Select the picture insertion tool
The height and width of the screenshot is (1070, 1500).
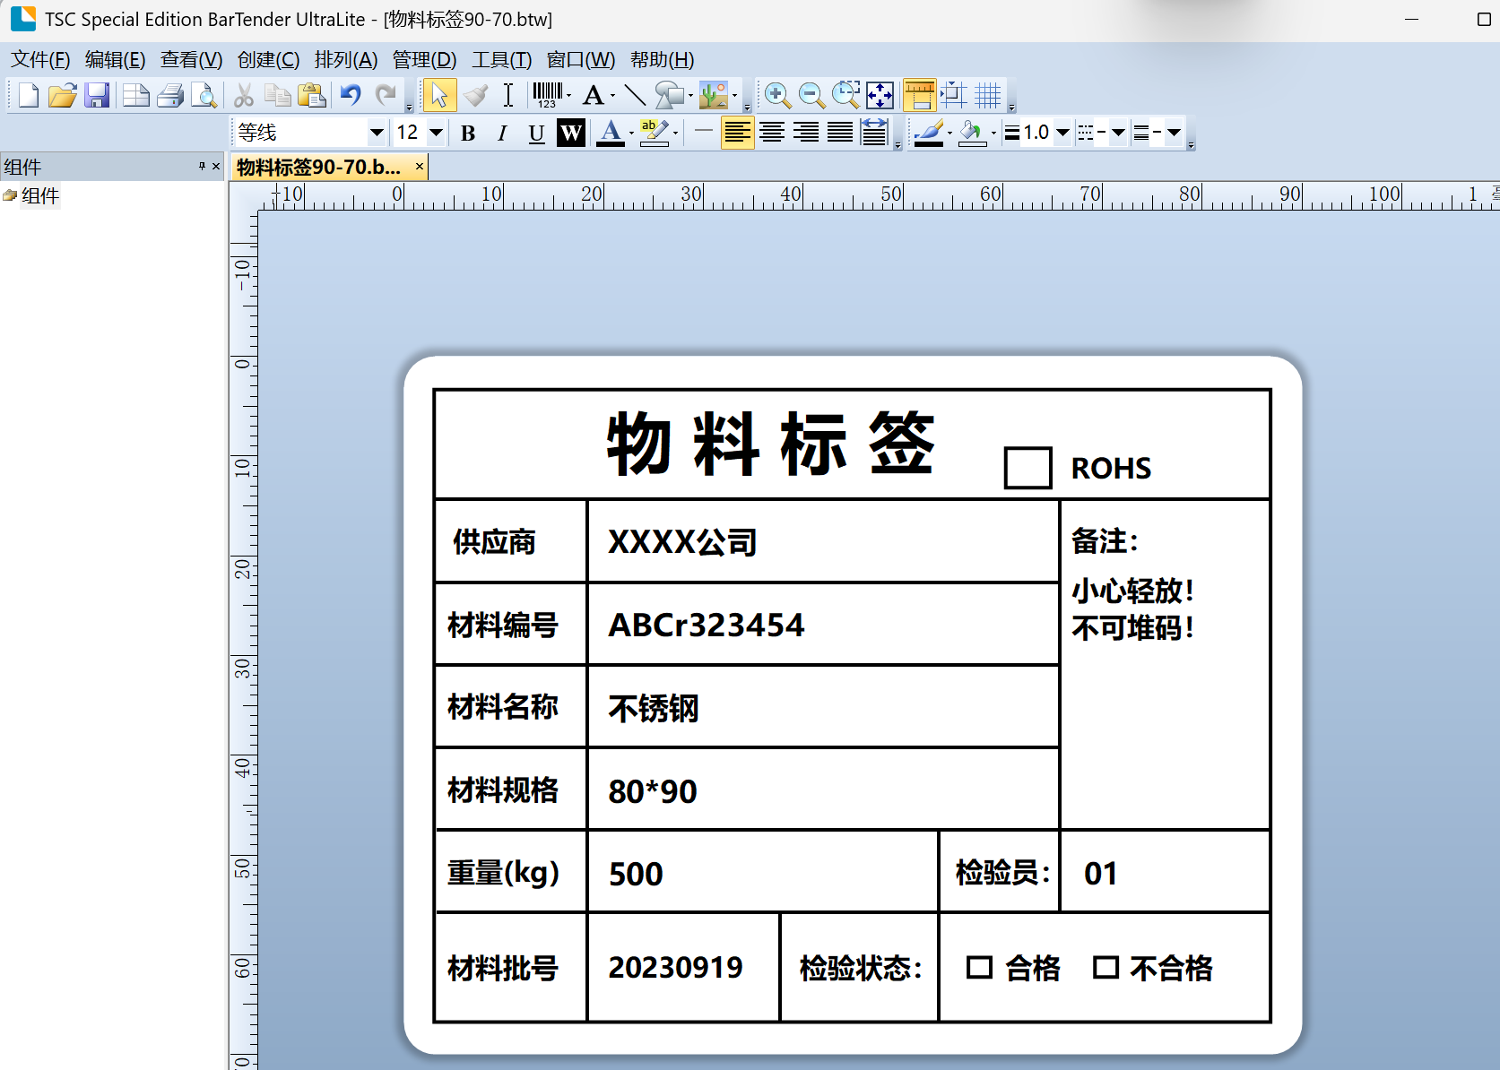714,95
